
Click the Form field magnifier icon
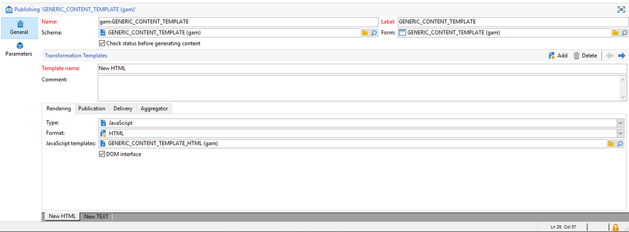tap(624, 33)
